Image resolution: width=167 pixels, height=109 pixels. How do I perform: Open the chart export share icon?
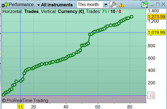145,4
